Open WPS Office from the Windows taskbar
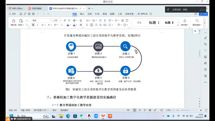The image size is (215, 121). (x=103, y=116)
